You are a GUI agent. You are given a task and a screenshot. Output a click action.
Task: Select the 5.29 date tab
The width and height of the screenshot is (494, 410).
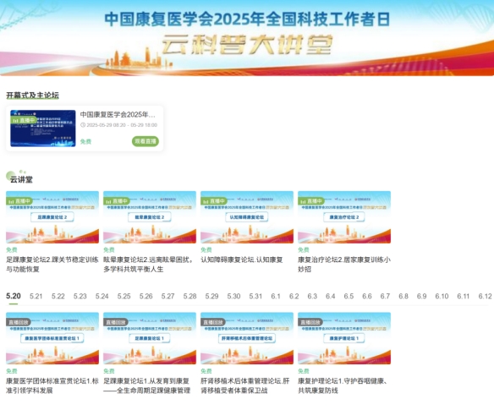[x=211, y=297]
